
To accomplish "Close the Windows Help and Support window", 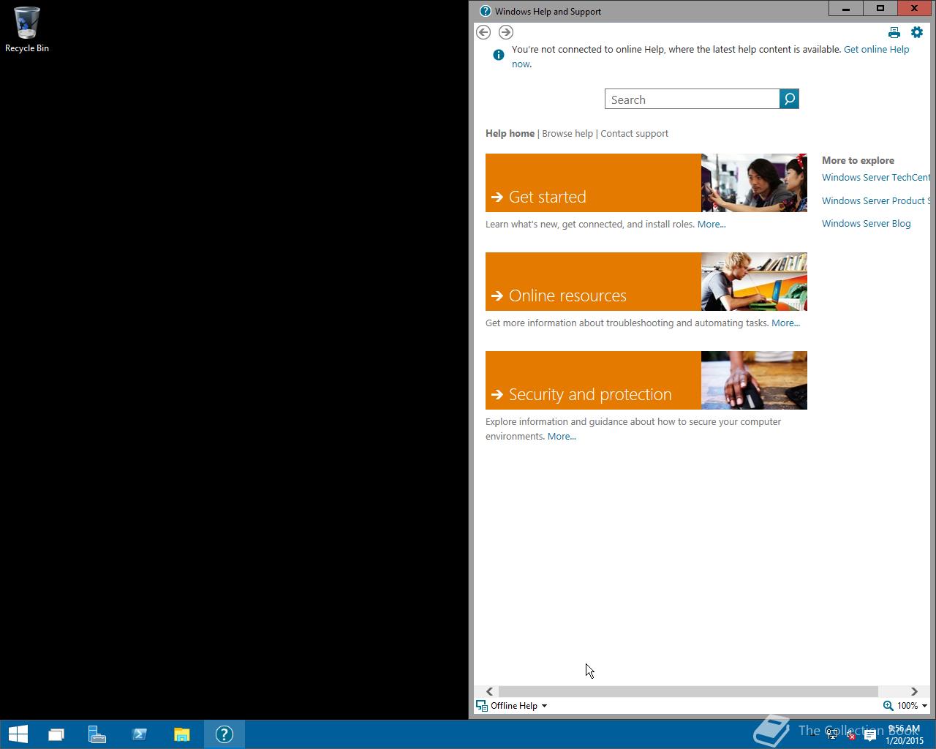I will pyautogui.click(x=914, y=8).
